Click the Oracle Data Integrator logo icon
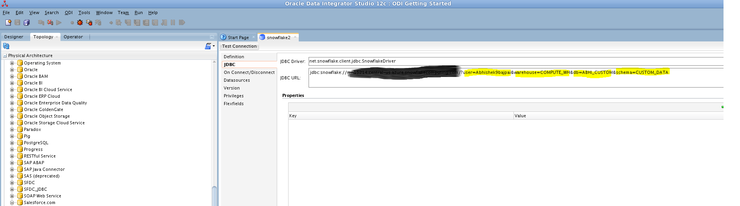The width and height of the screenshot is (740, 206). click(5, 4)
